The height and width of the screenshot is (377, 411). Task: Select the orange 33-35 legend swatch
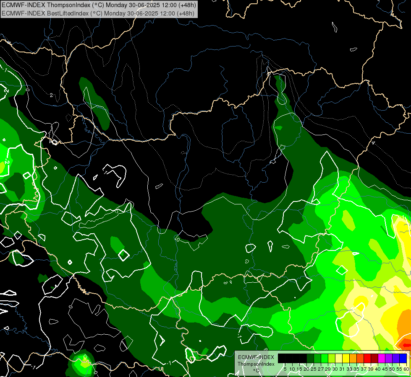tap(353, 358)
